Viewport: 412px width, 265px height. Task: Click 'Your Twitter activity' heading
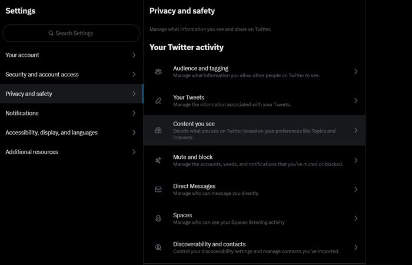(x=187, y=47)
